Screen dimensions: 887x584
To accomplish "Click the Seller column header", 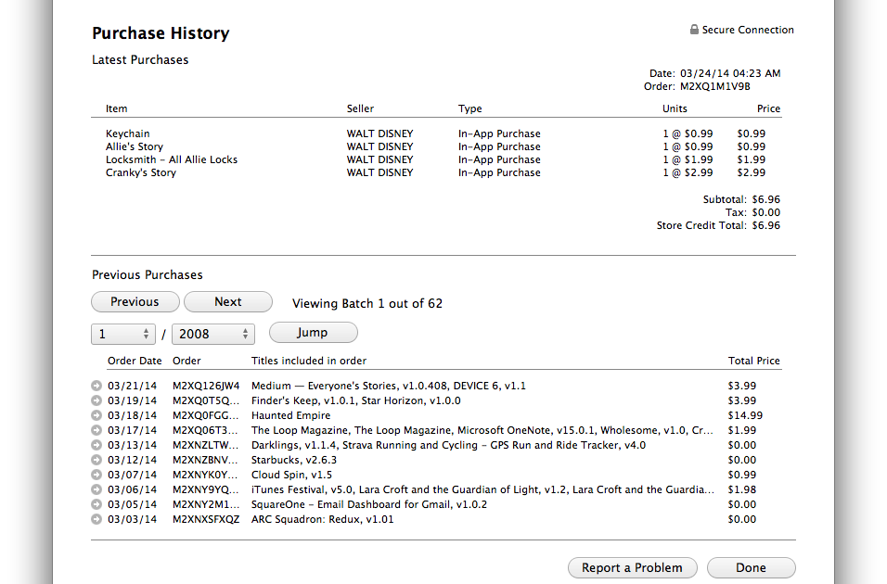I will pyautogui.click(x=360, y=108).
